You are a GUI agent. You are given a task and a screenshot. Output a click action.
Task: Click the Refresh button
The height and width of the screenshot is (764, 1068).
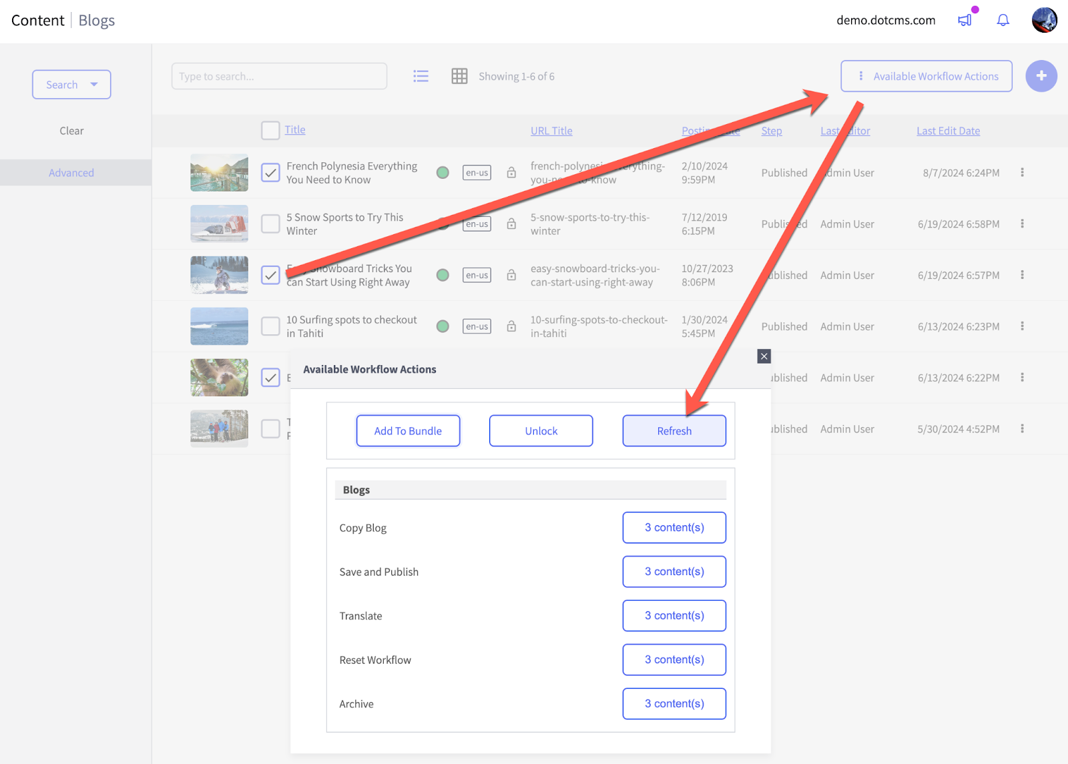pos(674,431)
